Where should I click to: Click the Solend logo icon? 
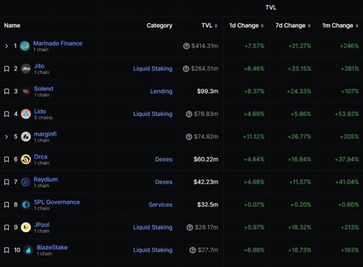(26, 91)
